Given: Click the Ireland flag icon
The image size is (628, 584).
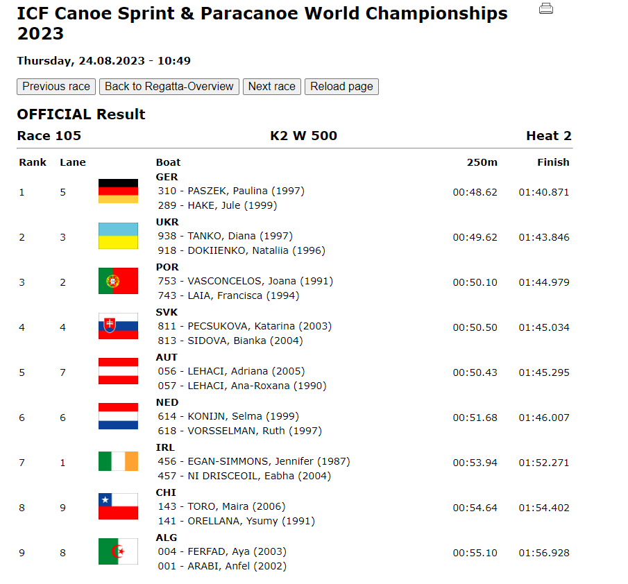Looking at the screenshot, I should [118, 461].
